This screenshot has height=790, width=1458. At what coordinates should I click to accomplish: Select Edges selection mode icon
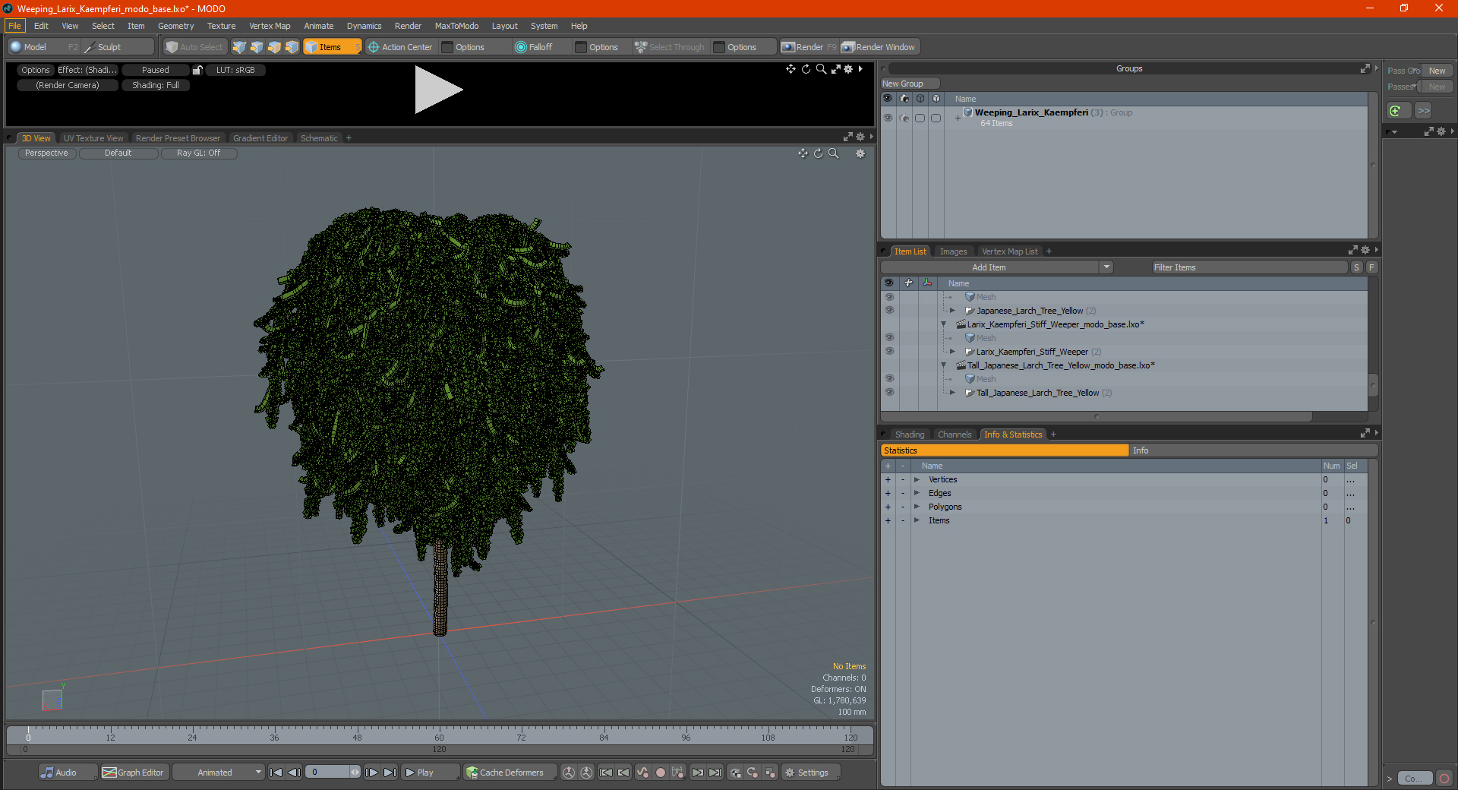pyautogui.click(x=257, y=47)
